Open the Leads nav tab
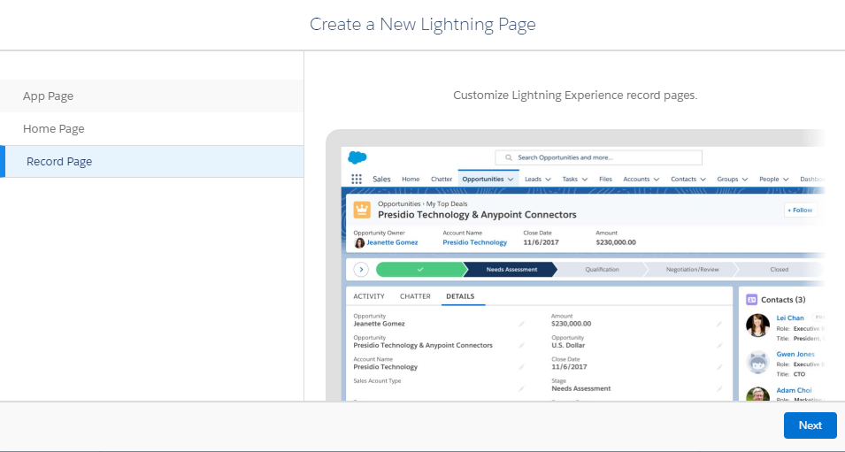This screenshot has width=845, height=452. pos(533,179)
